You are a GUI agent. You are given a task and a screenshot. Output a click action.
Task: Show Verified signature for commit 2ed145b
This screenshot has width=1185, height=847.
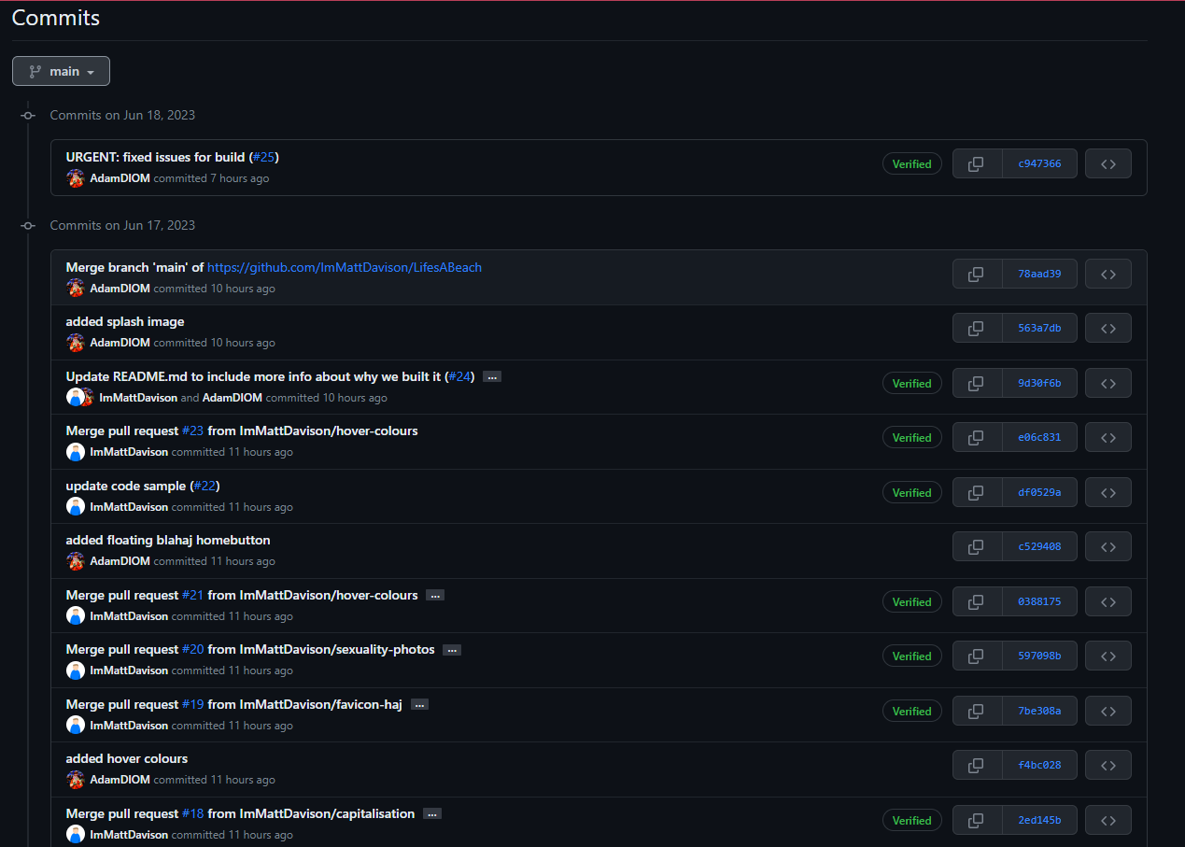pos(912,820)
